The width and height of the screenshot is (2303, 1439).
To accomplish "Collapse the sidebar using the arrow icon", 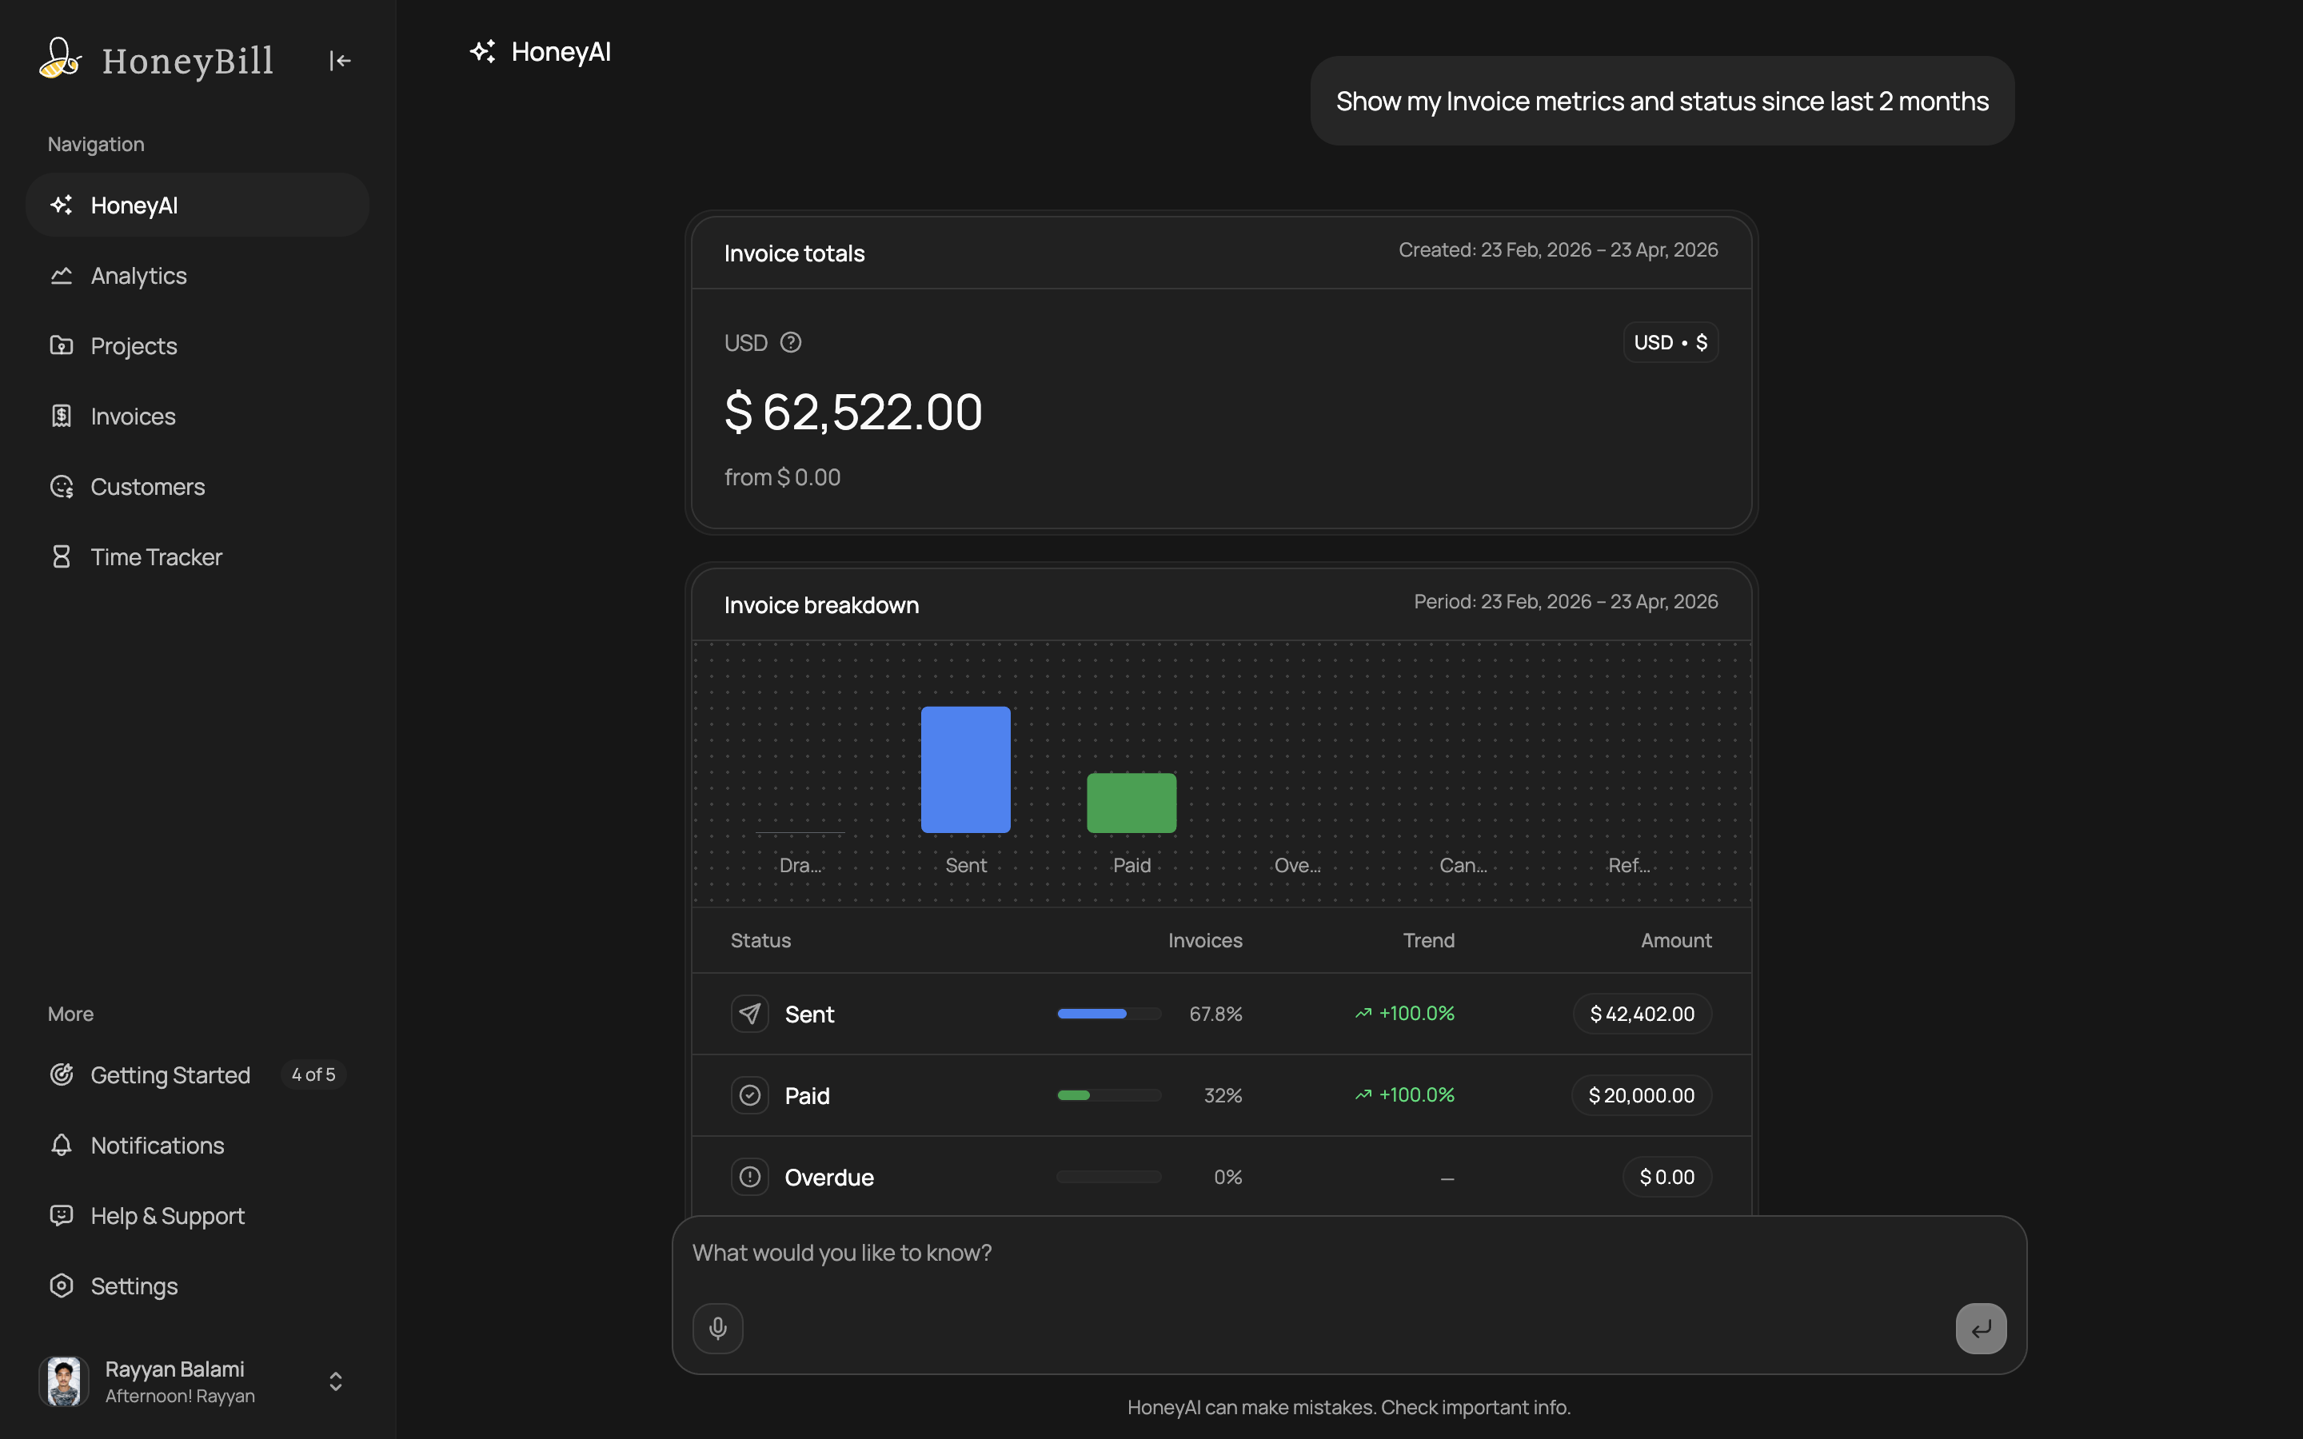I will pos(340,61).
